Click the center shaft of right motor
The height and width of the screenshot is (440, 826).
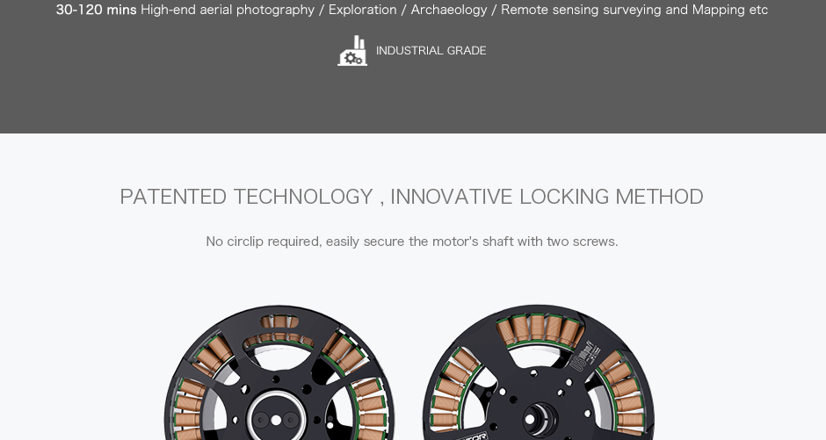538,419
